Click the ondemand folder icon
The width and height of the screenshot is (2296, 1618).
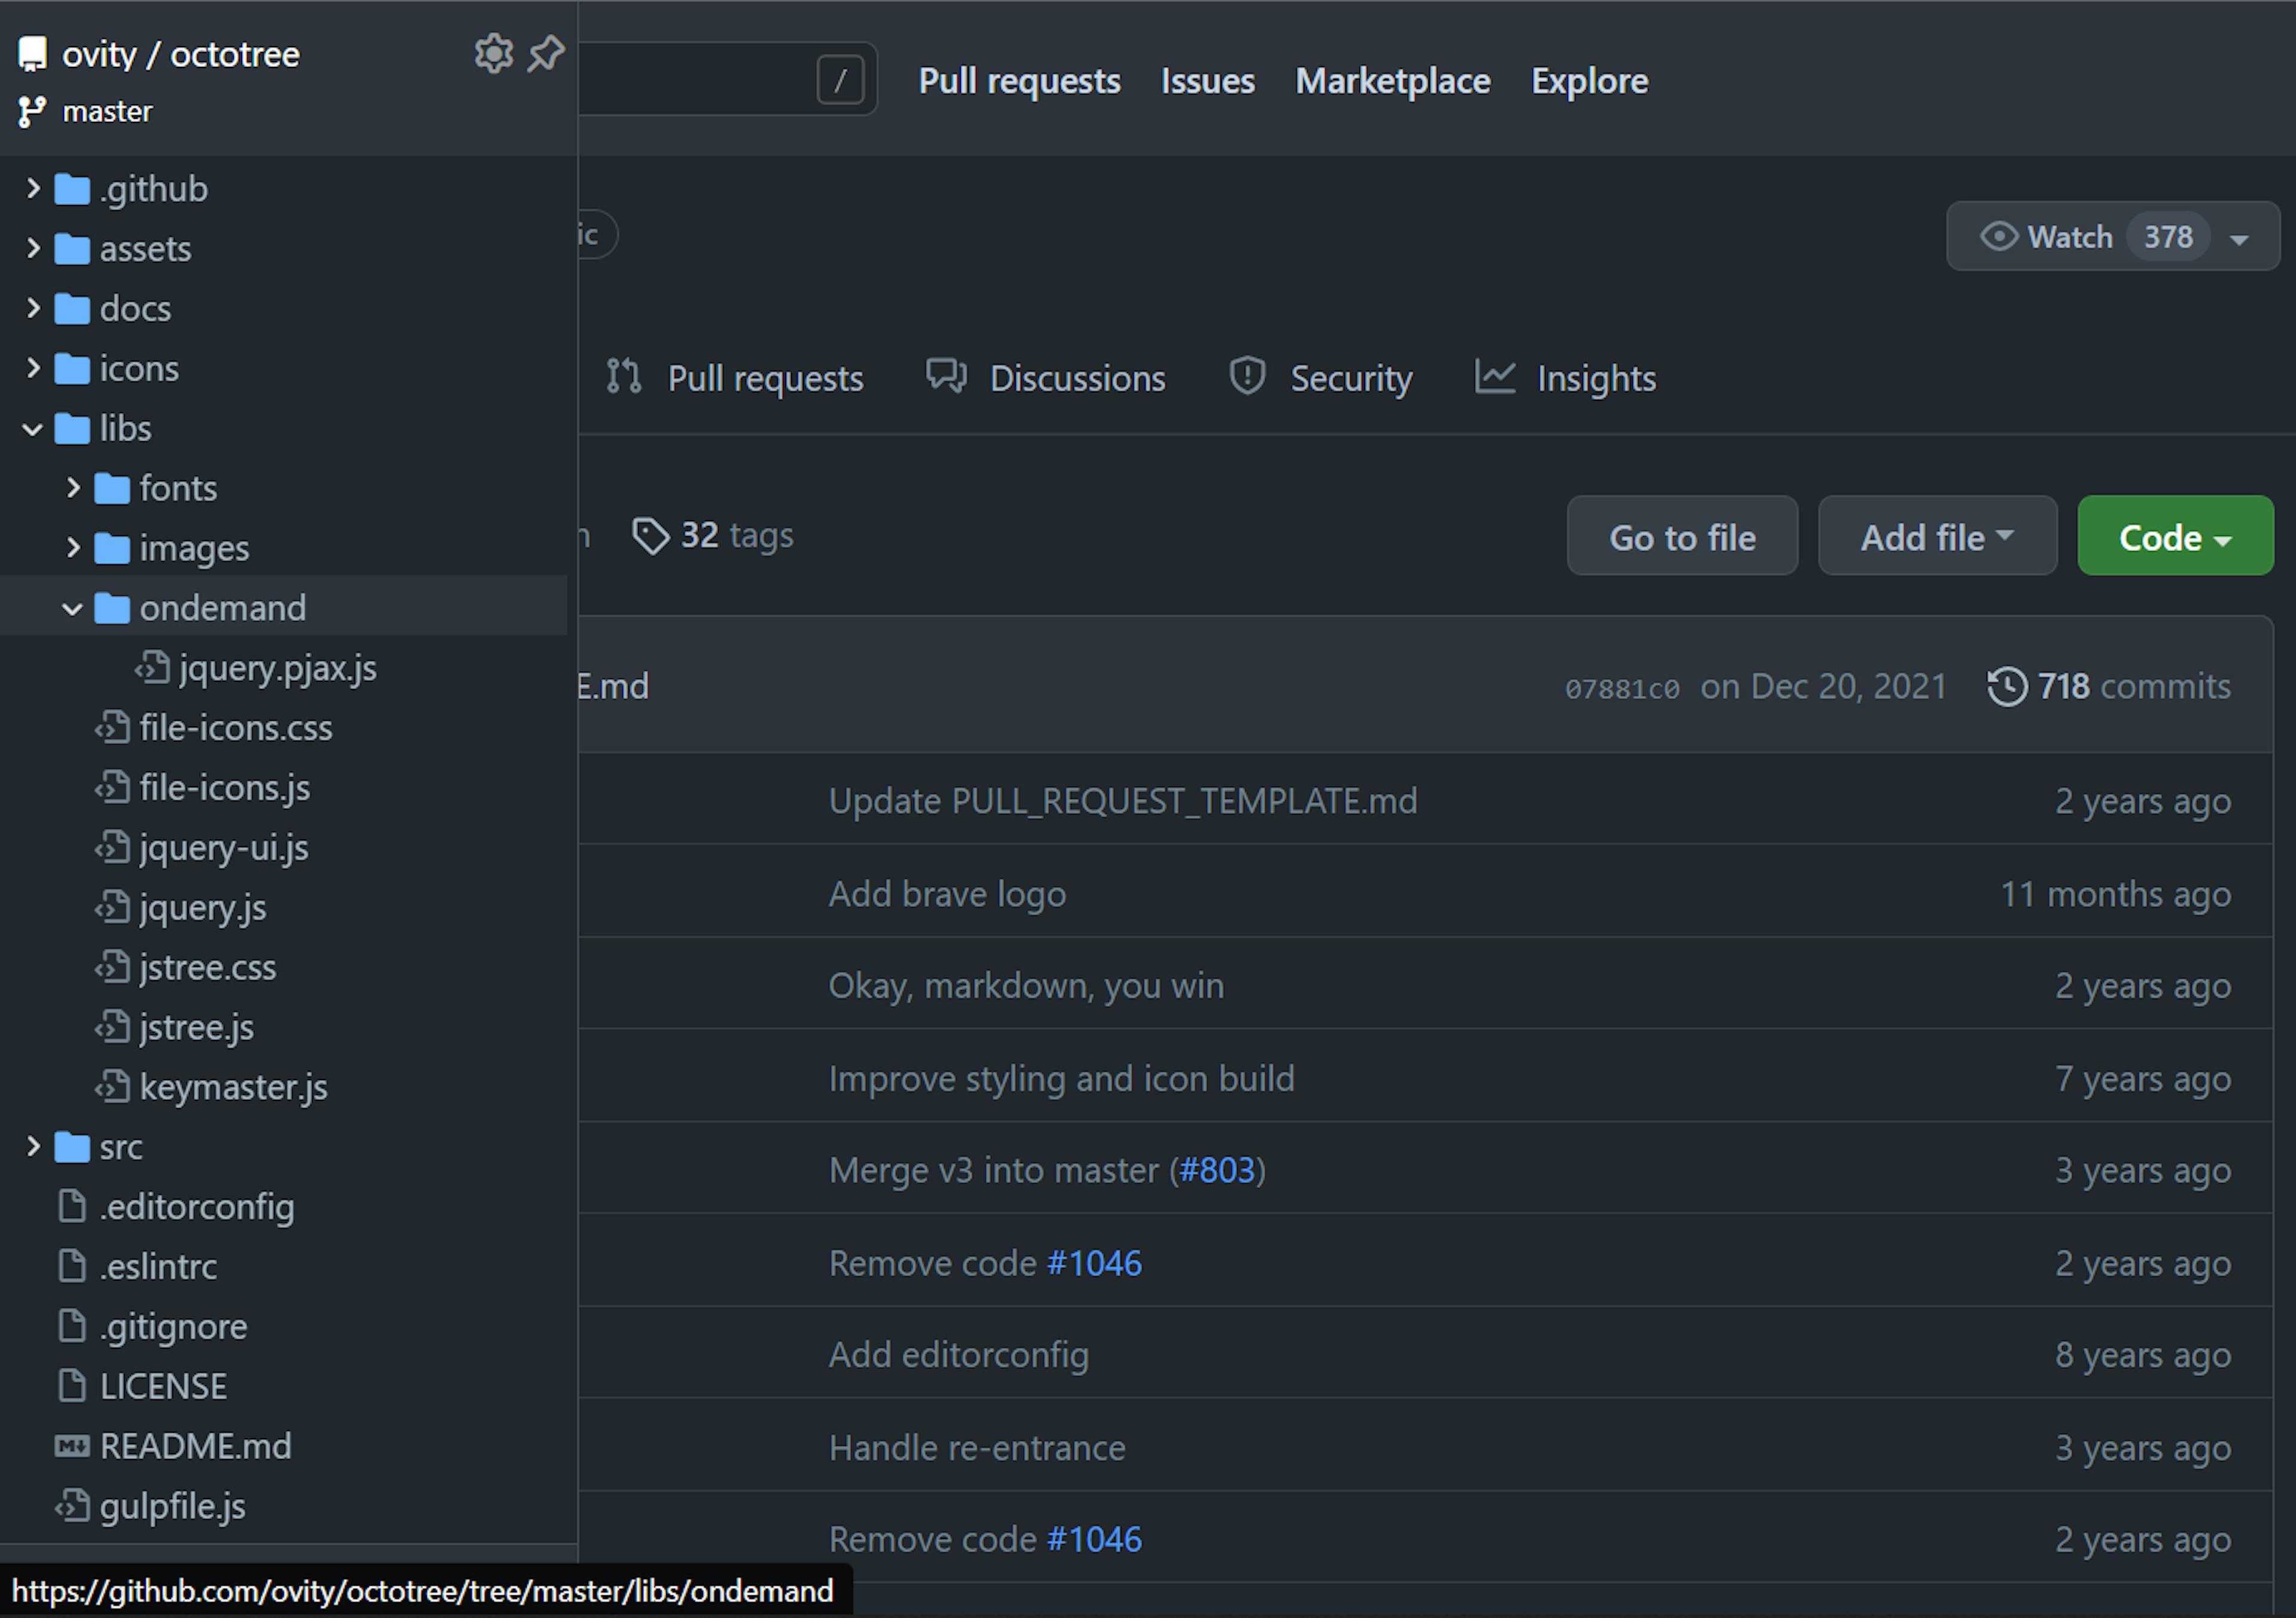(112, 608)
